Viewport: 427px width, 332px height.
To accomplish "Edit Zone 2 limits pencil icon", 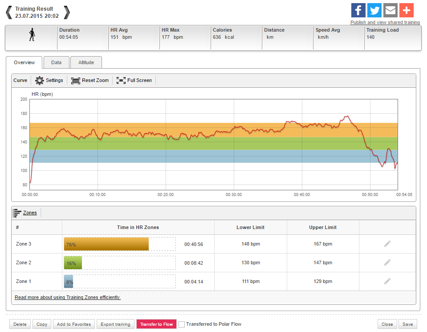I will coord(387,262).
